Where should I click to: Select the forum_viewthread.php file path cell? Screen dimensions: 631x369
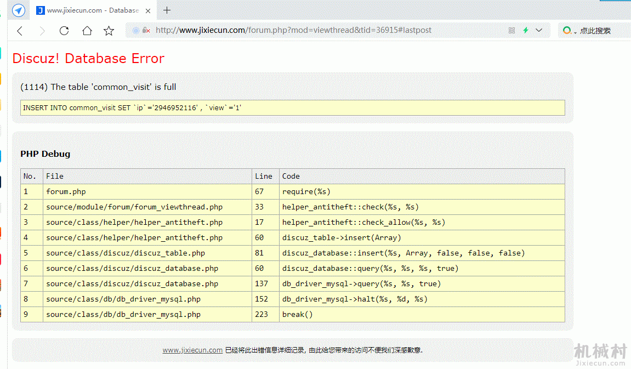(147, 207)
